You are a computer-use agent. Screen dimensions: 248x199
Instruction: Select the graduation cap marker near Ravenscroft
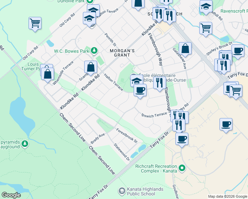[206, 7]
